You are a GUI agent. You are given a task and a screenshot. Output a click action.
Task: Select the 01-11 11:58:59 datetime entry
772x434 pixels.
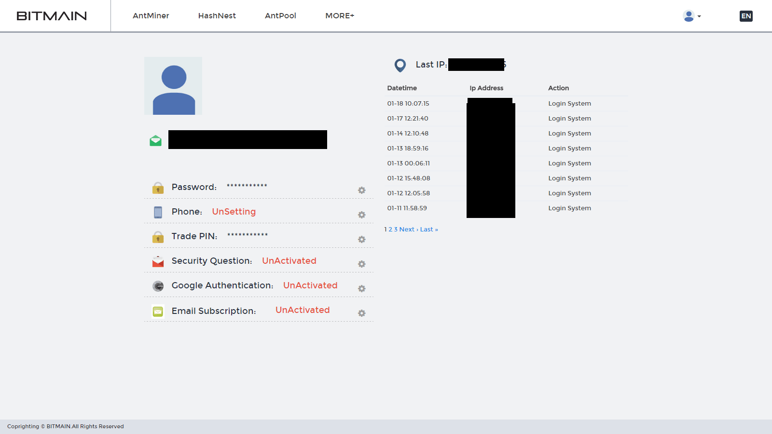click(x=407, y=208)
